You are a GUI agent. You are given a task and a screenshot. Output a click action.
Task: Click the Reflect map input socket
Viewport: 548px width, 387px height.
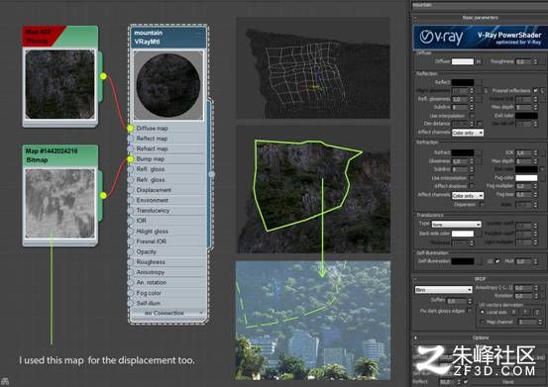(130, 139)
